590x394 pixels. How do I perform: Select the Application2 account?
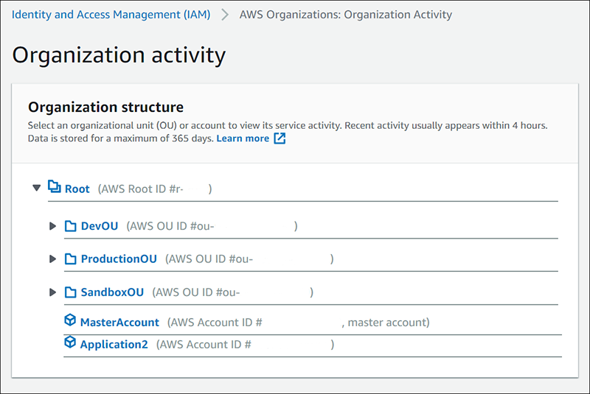(114, 345)
